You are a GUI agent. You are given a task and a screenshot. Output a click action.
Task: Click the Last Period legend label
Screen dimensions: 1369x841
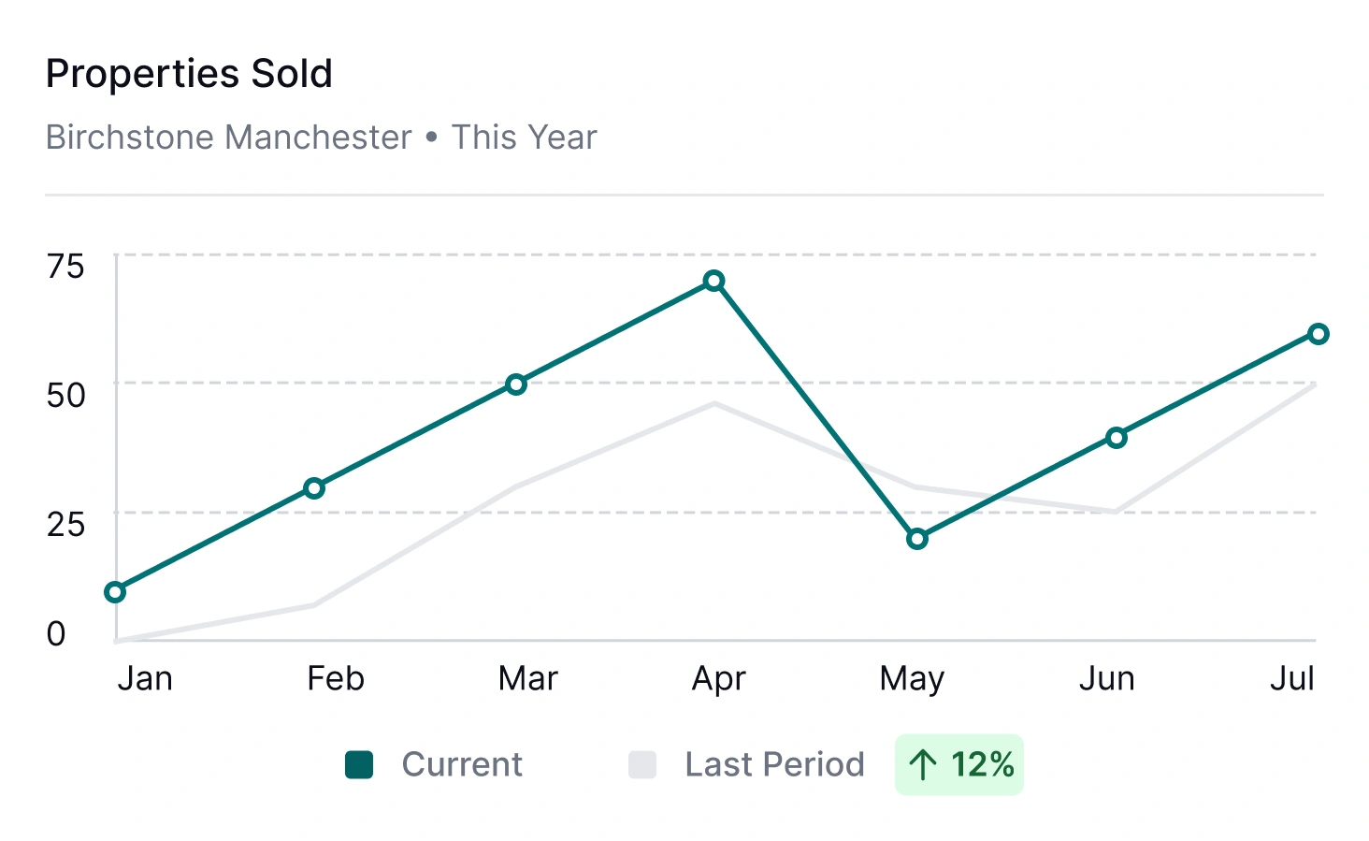click(774, 765)
